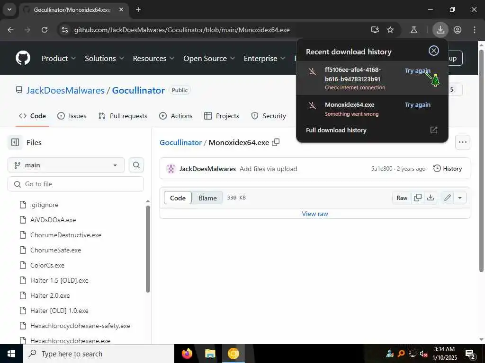Close the Recent download history popup
485x363 pixels.
pyautogui.click(x=434, y=51)
